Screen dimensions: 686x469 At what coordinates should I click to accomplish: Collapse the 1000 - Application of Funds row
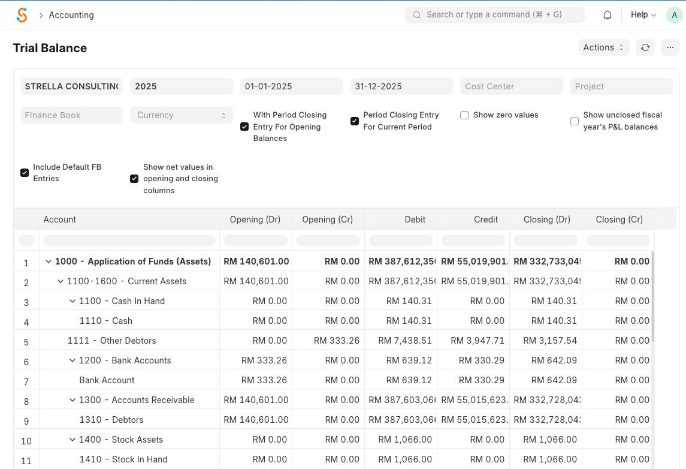[x=49, y=261]
